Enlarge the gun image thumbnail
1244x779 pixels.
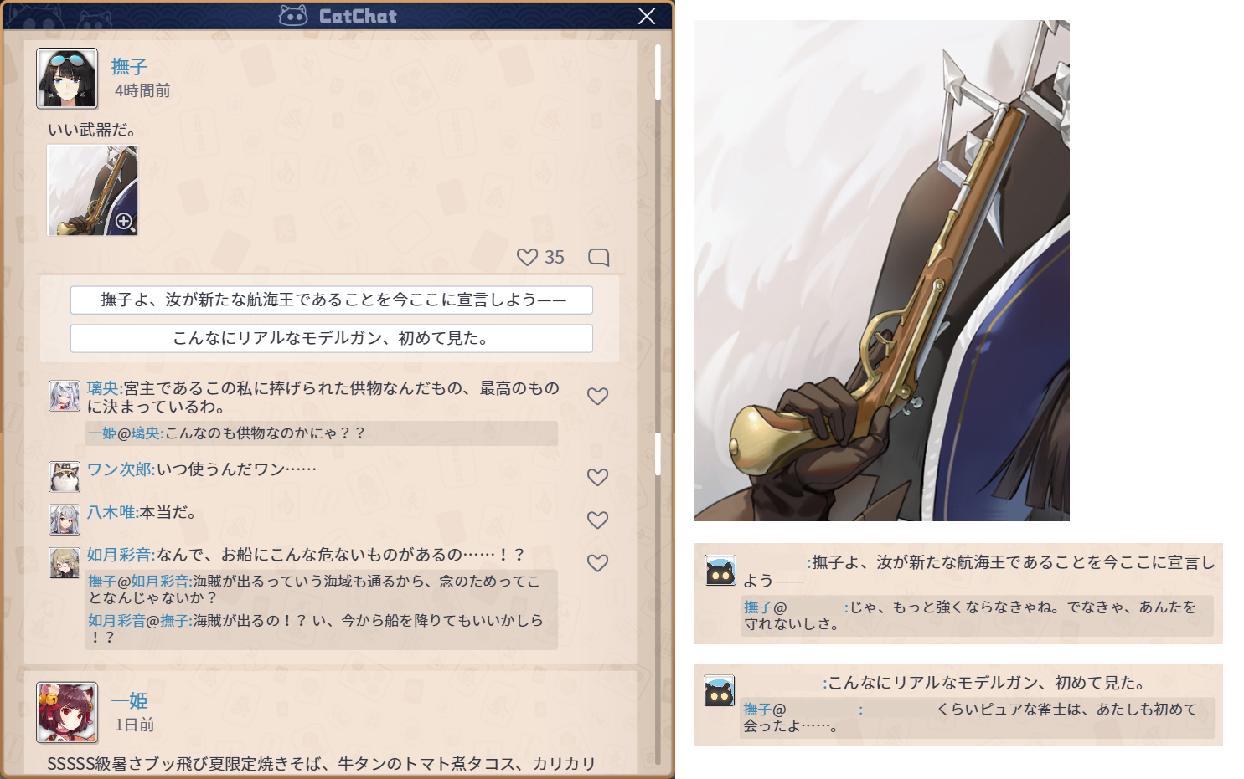click(92, 191)
